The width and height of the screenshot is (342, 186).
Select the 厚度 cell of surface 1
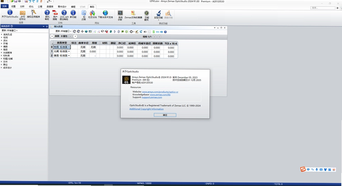coord(93,52)
